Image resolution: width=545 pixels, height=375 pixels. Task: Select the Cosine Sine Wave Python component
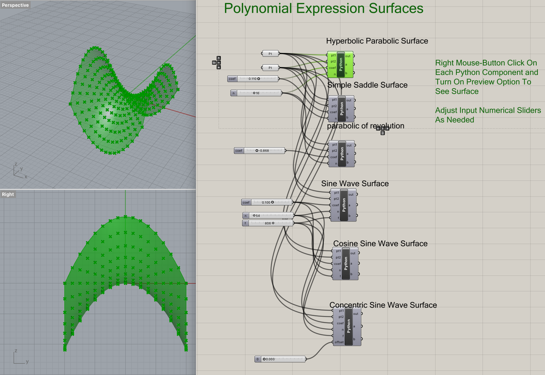coord(346,264)
